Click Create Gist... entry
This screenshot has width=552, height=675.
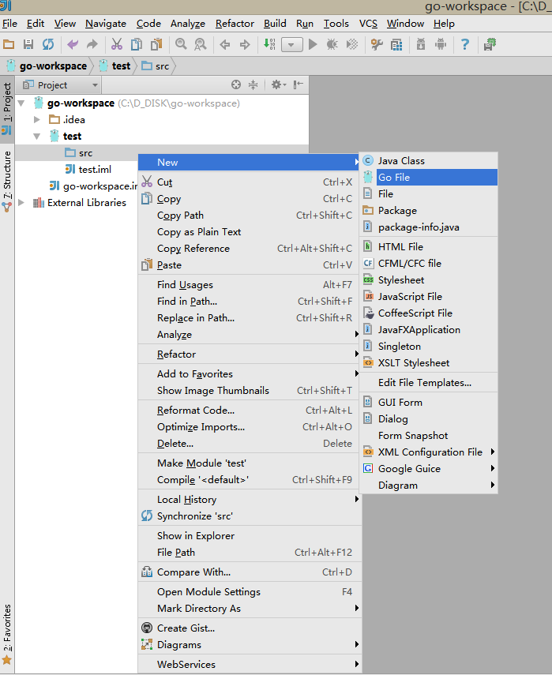point(250,628)
